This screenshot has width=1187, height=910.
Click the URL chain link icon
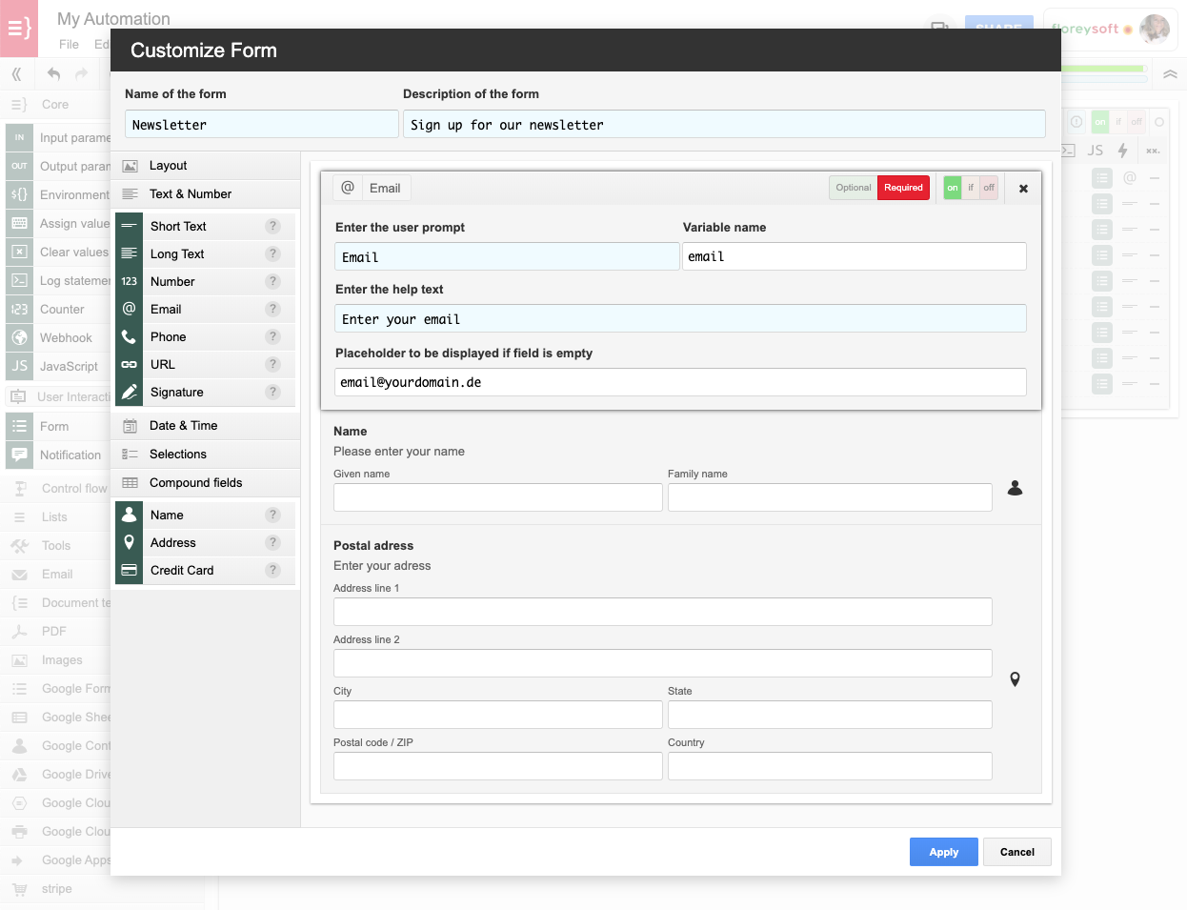point(129,364)
